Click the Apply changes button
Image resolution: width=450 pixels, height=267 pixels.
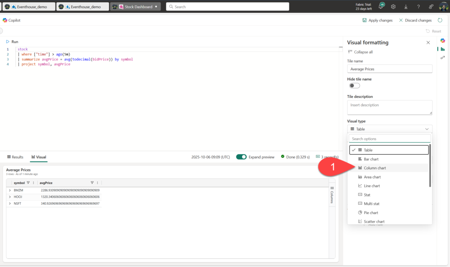[377, 20]
